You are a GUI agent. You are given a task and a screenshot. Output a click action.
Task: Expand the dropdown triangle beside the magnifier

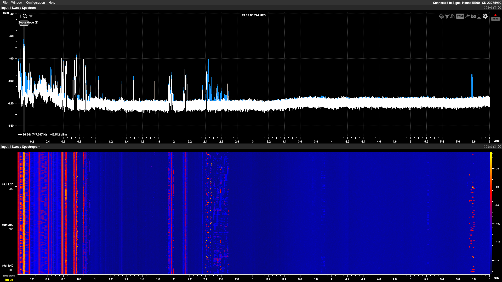point(31,16)
